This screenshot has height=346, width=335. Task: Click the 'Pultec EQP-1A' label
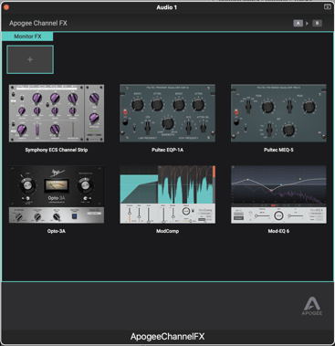[x=167, y=150]
